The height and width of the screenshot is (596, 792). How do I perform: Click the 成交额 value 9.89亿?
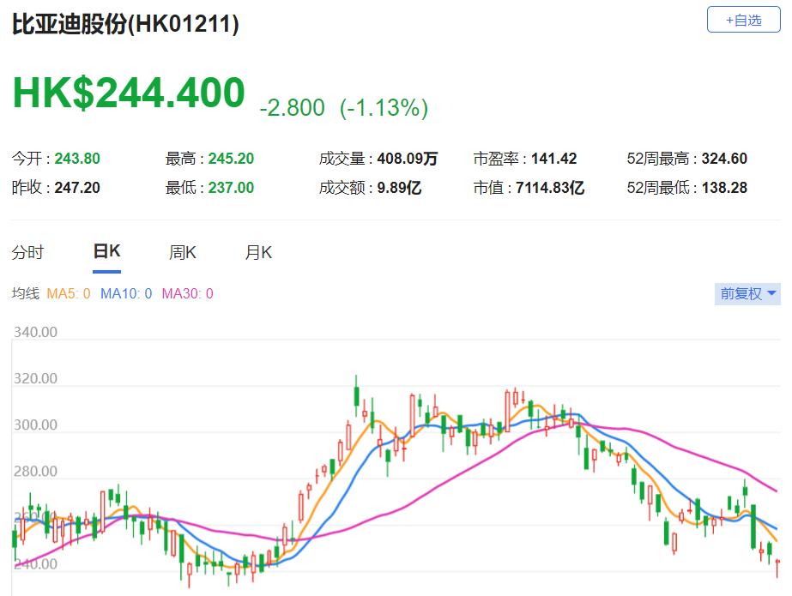point(399,188)
